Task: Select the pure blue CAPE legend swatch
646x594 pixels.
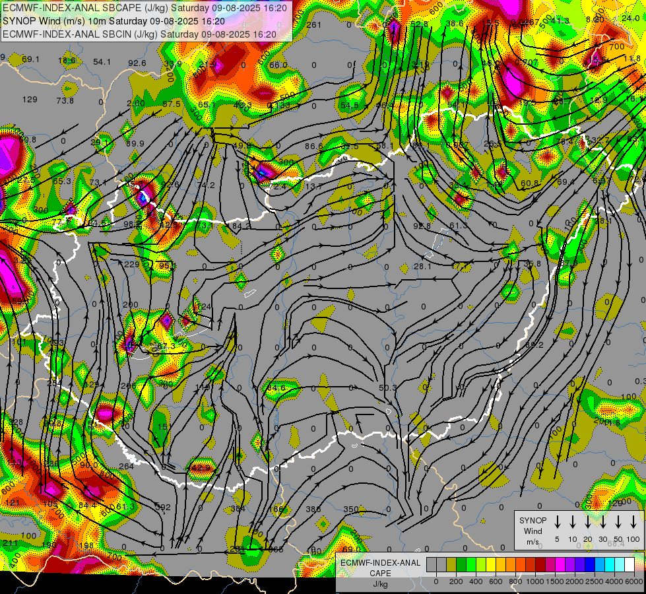Action: [x=591, y=564]
